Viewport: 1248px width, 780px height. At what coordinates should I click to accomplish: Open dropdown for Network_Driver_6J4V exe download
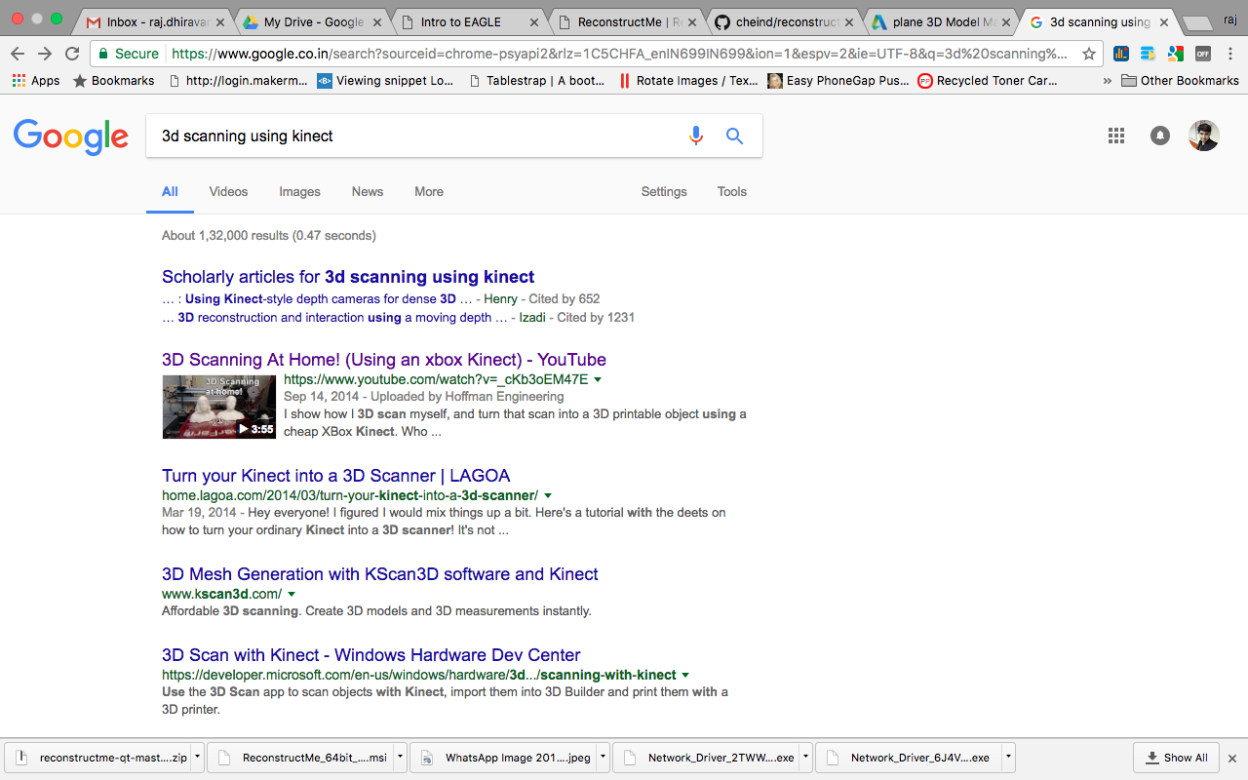coord(1008,757)
